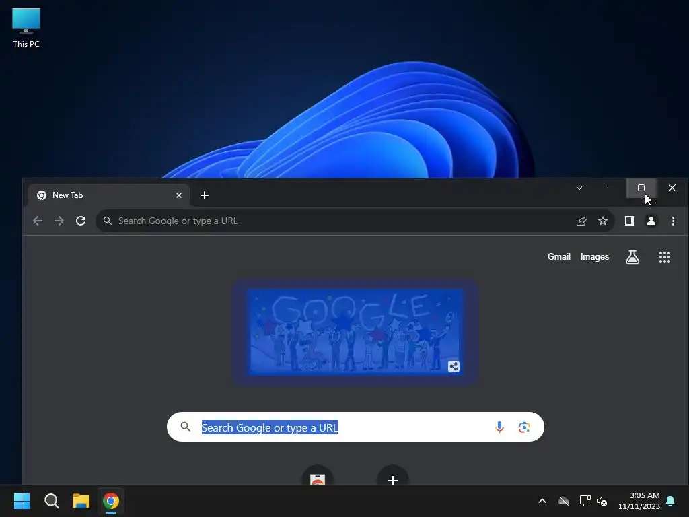Viewport: 689px width, 517px height.
Task: Search by image with Google Lens
Action: click(x=523, y=427)
